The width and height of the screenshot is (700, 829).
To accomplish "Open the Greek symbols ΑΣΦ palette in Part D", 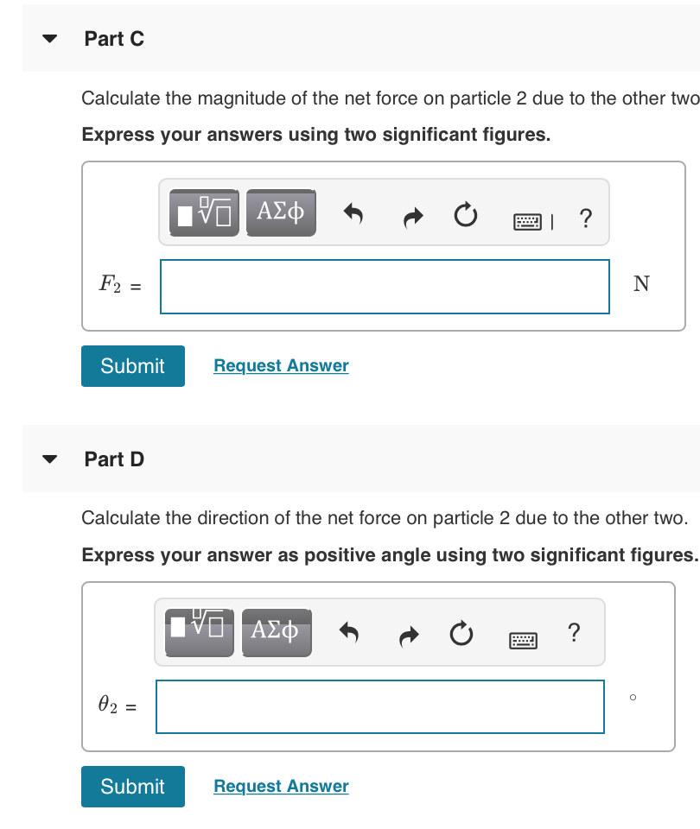I will pos(277,631).
